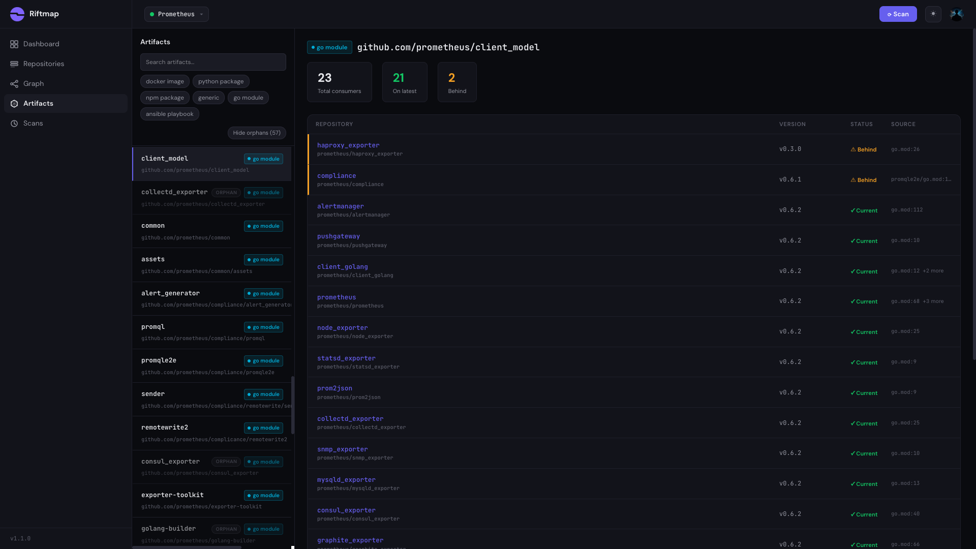Toggle Hide orphans (57)
The height and width of the screenshot is (549, 976).
[x=257, y=133]
